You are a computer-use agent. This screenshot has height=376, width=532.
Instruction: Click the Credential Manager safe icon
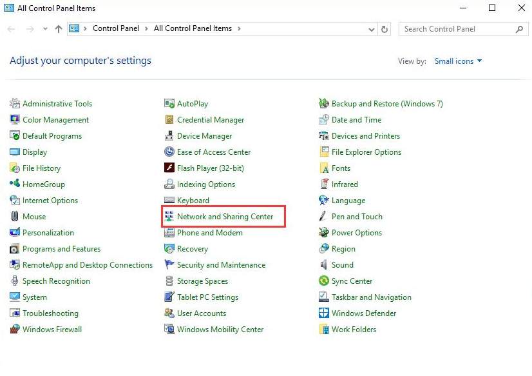pyautogui.click(x=169, y=119)
